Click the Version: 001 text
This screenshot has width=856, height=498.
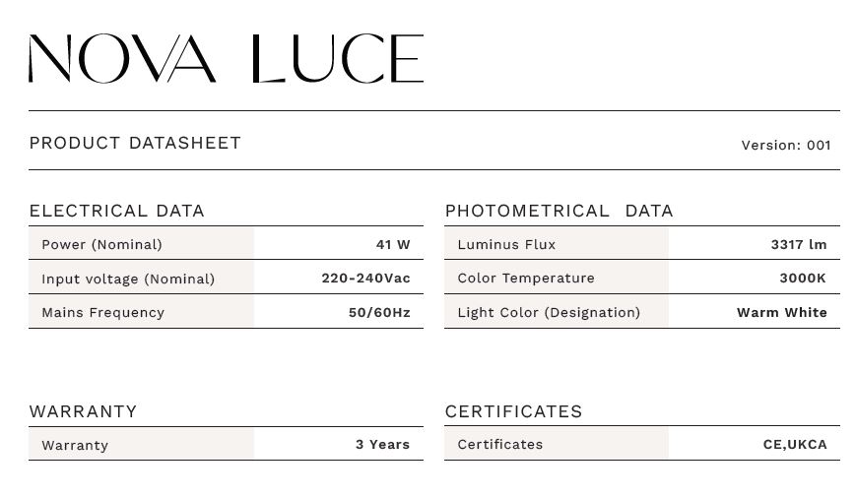786,145
